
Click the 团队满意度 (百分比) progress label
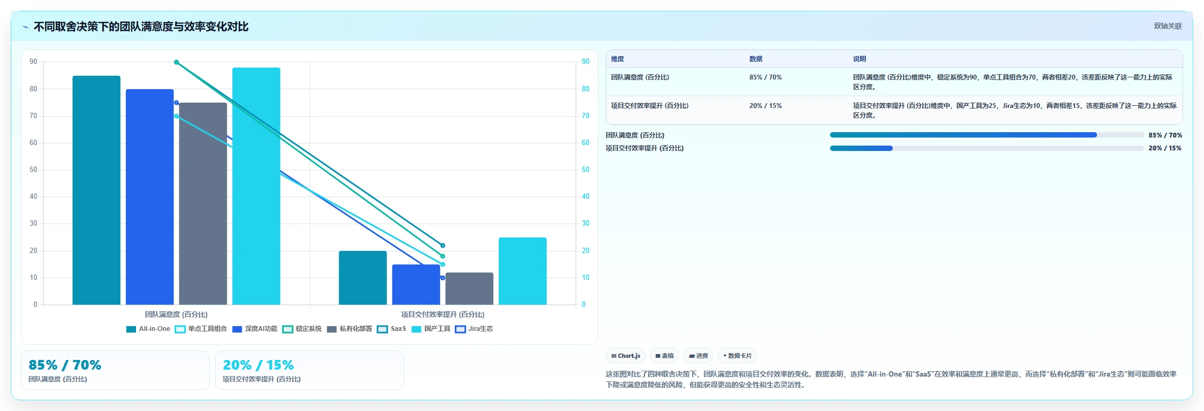[x=635, y=135]
